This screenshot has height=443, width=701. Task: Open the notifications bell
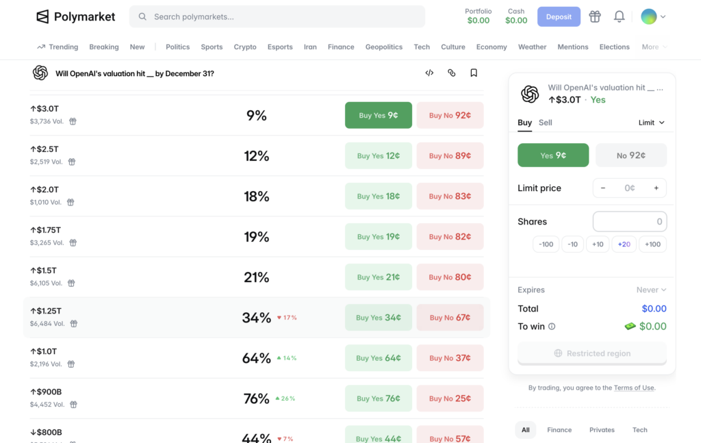coord(619,16)
